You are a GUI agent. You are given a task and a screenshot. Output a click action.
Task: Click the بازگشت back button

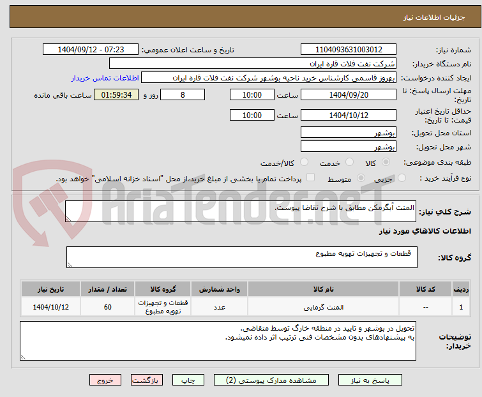(x=147, y=380)
